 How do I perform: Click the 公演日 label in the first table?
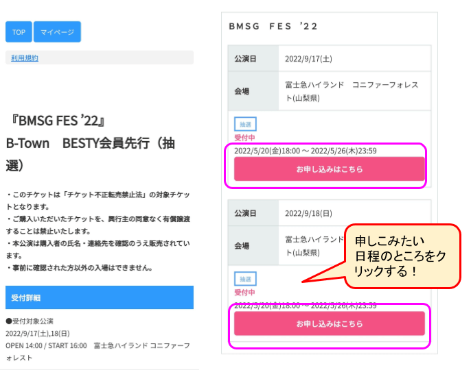(x=245, y=59)
